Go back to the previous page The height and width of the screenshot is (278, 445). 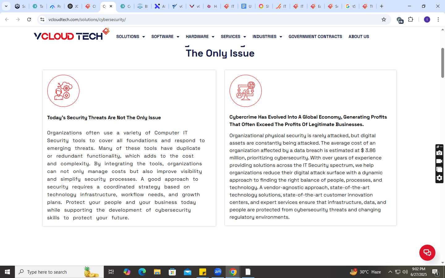coord(7,19)
